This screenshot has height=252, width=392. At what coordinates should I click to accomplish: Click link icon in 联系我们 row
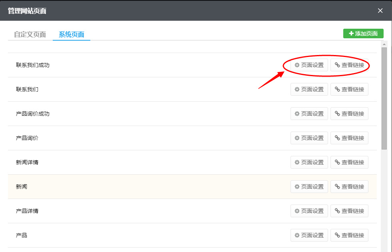click(337, 89)
